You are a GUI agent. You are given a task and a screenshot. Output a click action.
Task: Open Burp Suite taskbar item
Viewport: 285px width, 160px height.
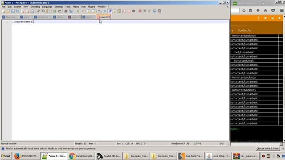191,156
